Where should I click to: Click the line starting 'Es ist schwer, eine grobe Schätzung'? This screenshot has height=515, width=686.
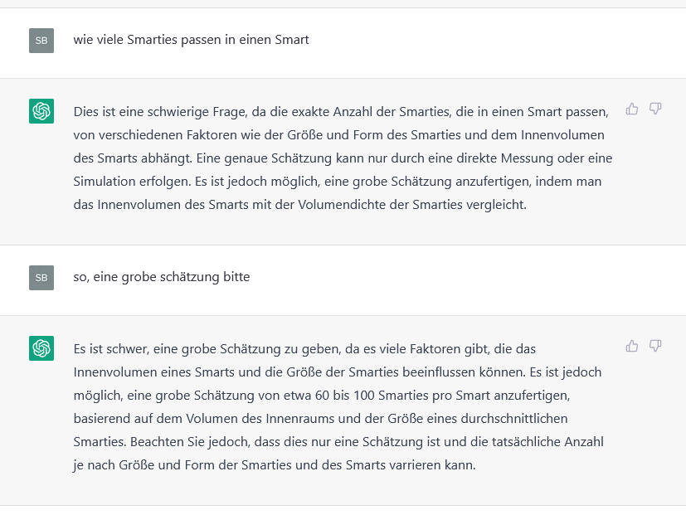click(x=304, y=349)
